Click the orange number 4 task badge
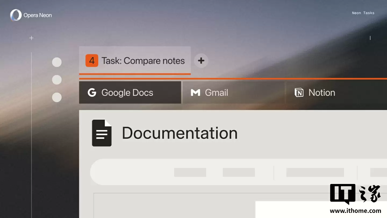 point(92,61)
